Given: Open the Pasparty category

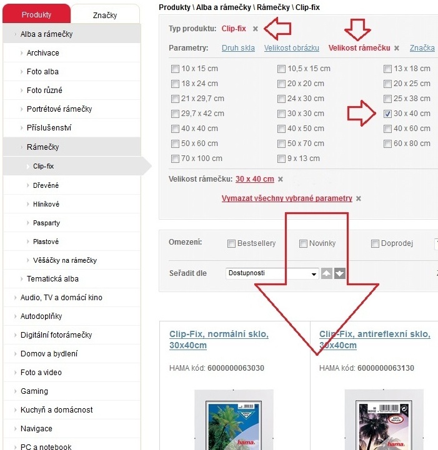Looking at the screenshot, I should (72, 223).
